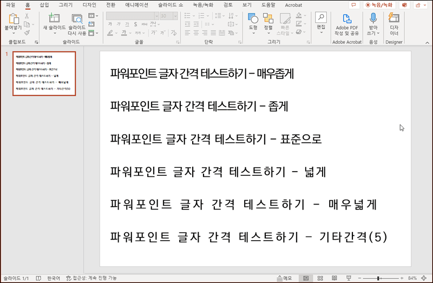Viewport: 433px width, 283px height.
Task: Click the text line ending 기타간격(5)
Action: point(248,237)
